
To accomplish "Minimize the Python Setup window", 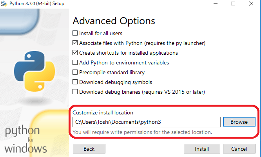I will tap(216, 4).
